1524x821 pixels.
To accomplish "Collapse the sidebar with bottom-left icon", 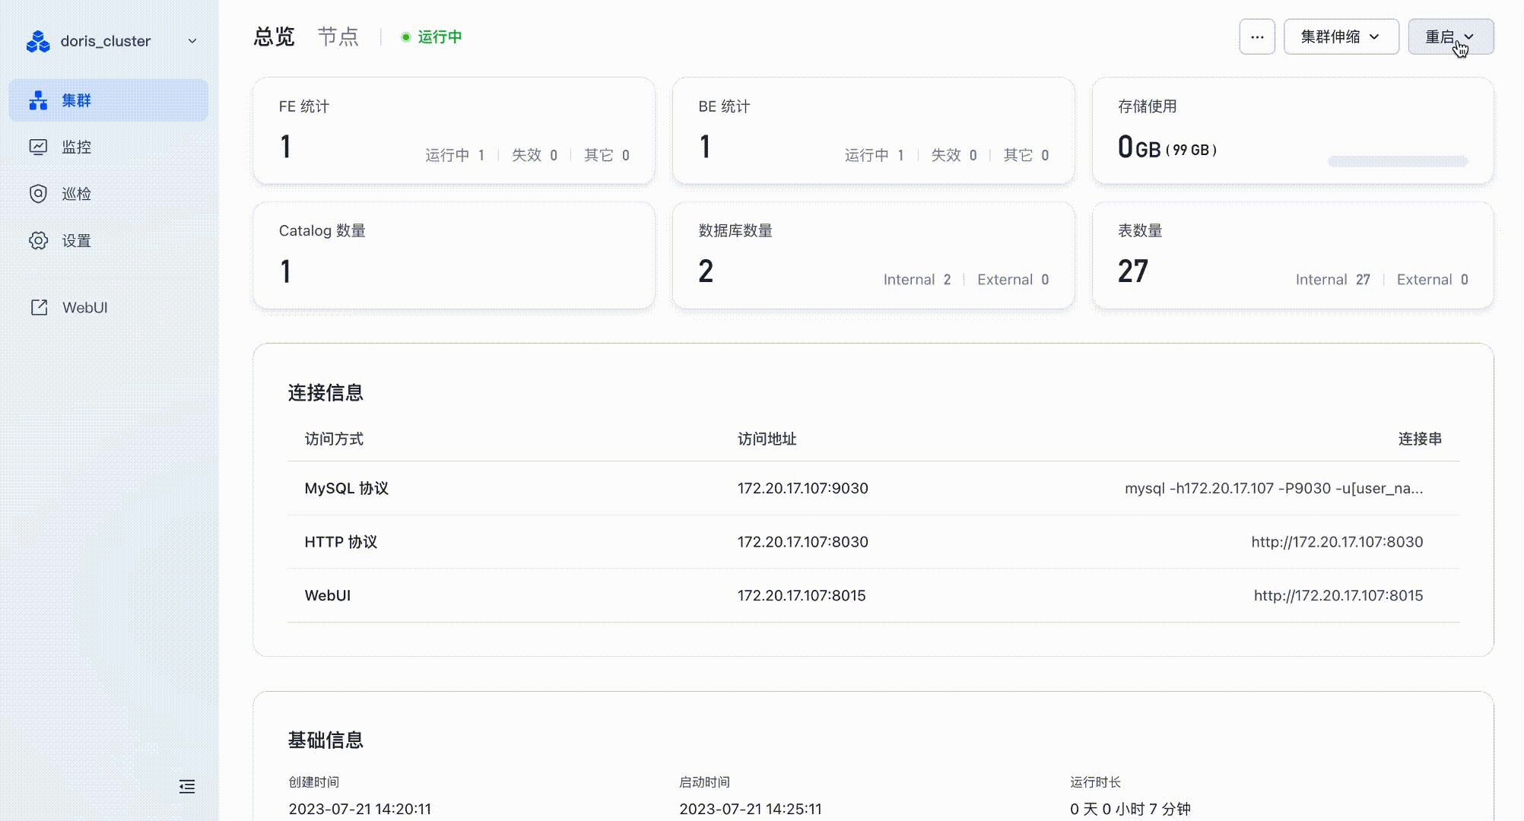I will (186, 787).
